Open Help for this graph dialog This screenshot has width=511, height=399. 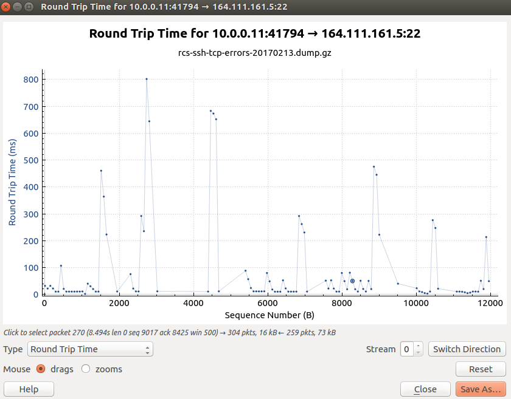point(29,389)
